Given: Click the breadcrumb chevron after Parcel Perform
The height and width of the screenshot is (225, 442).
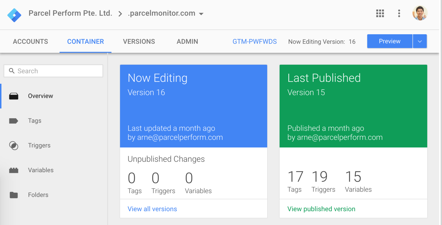Looking at the screenshot, I should 120,14.
